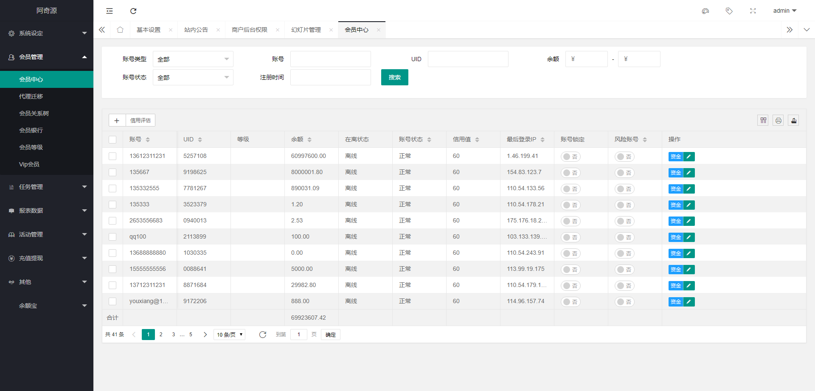Switch to the 幻灯片管理 tab
Viewport: 815px width, 391px height.
point(306,29)
